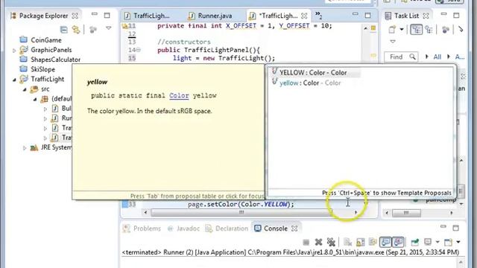
Task: Collapse the TrafficLight project
Action: pyautogui.click(x=14, y=80)
